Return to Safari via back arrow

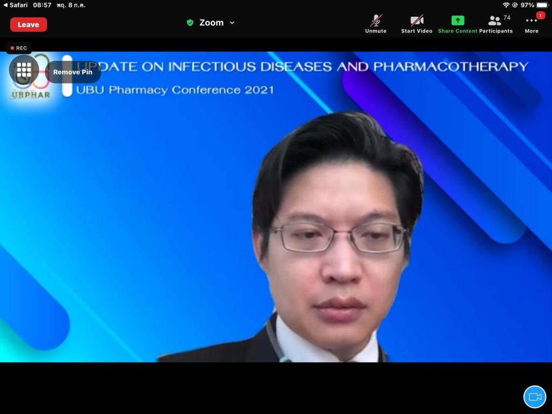[16, 5]
